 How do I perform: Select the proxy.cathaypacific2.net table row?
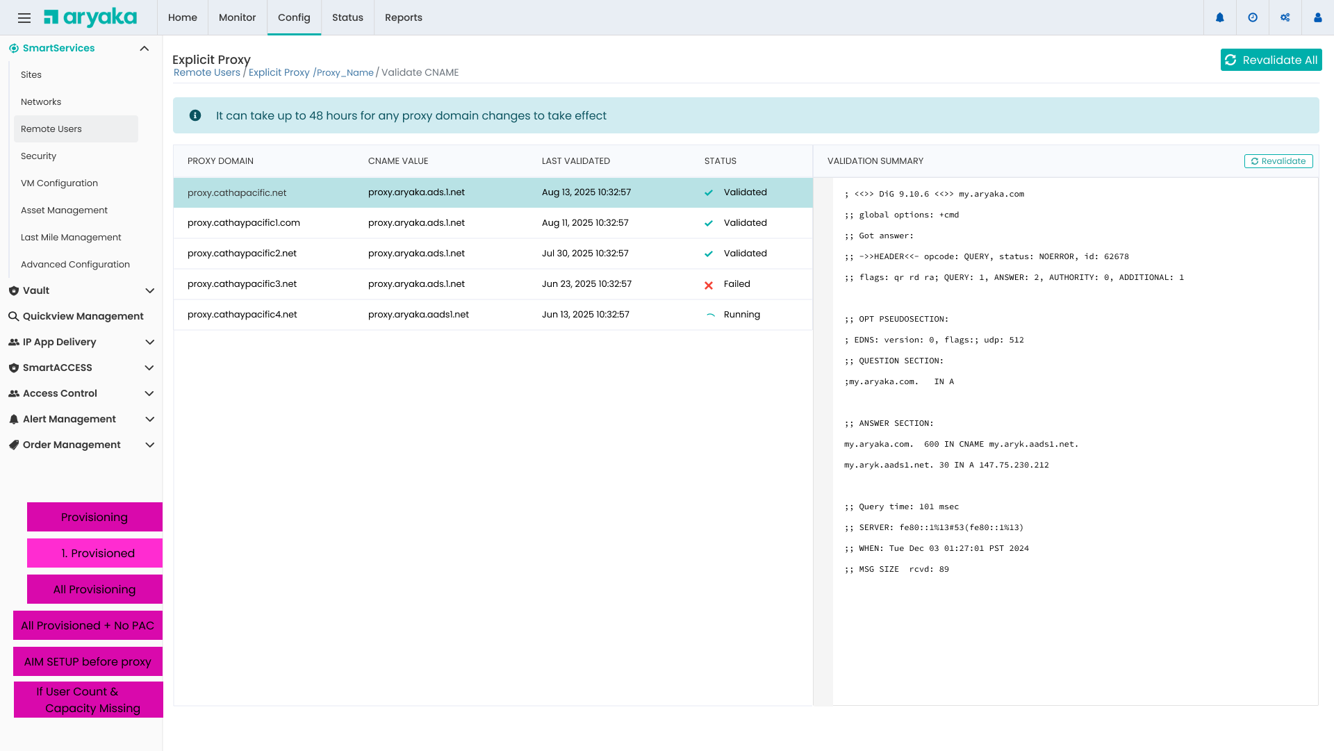click(486, 254)
